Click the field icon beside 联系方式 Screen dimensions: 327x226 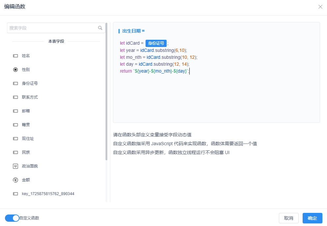point(15,97)
